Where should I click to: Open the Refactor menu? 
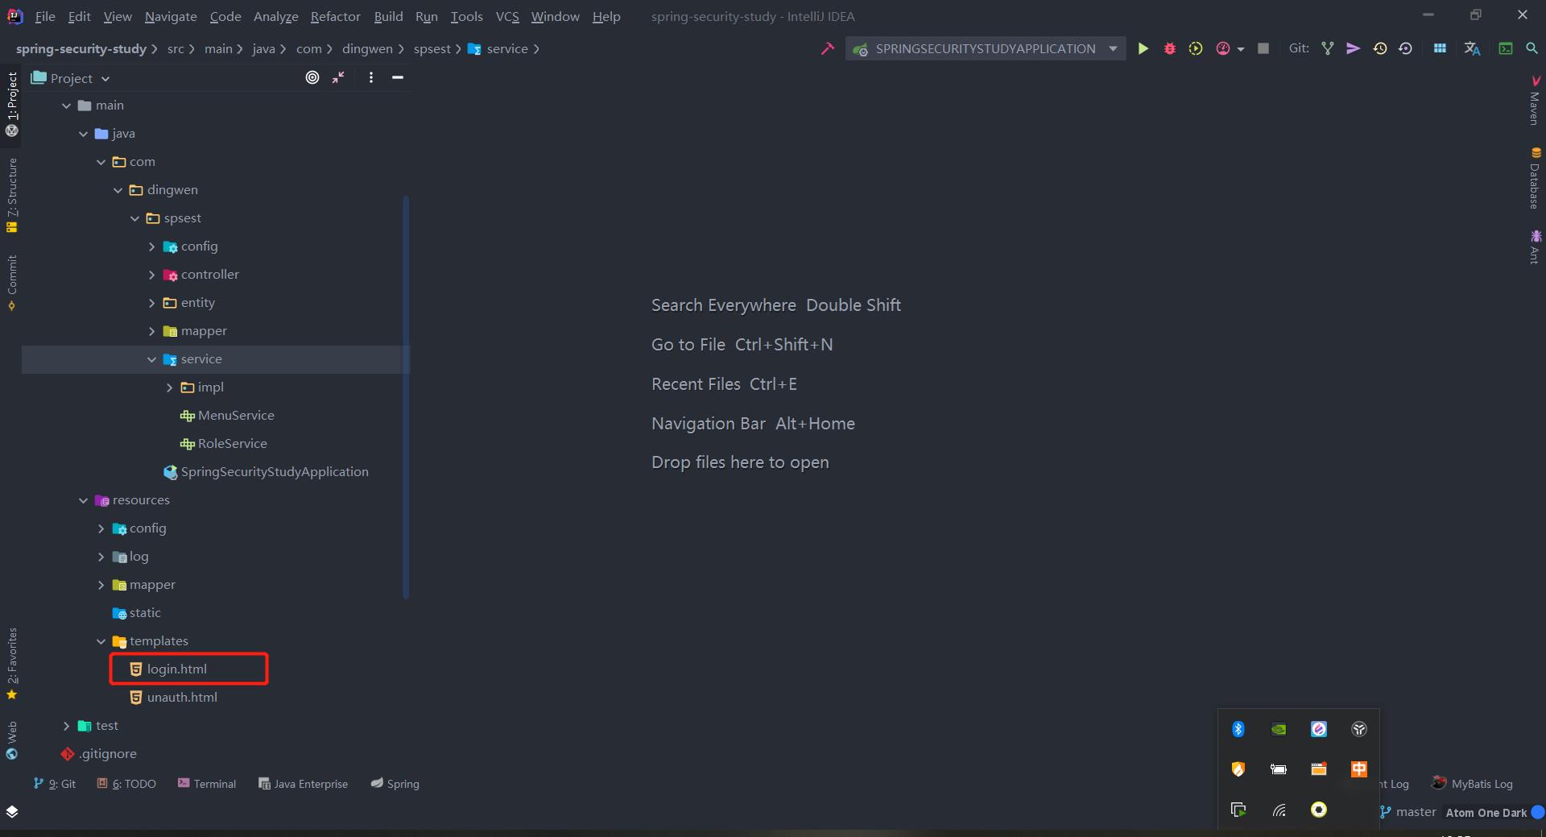[x=335, y=16]
